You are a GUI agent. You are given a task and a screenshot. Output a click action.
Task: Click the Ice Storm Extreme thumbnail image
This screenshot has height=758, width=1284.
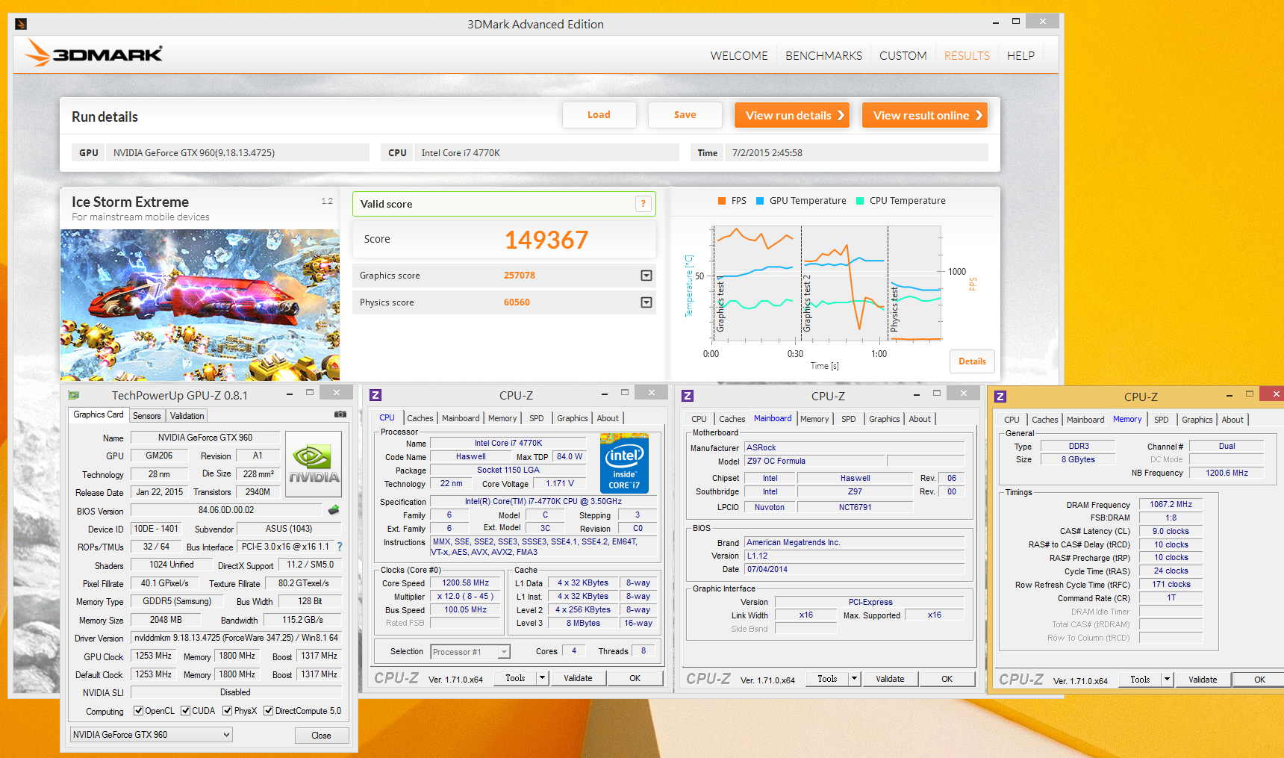point(200,305)
